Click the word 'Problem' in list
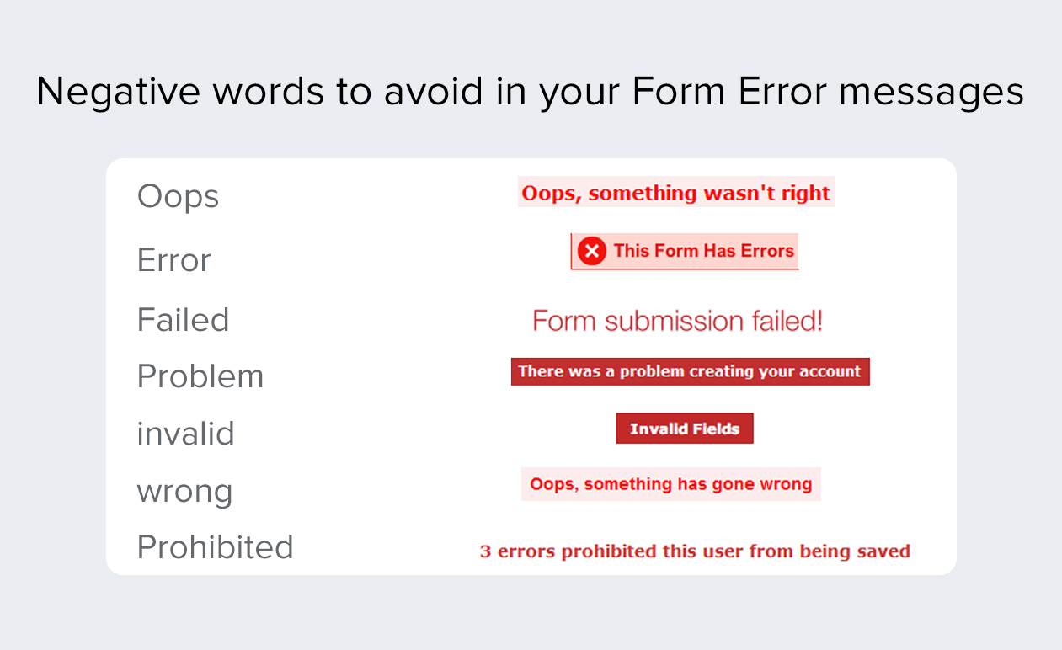This screenshot has width=1062, height=650. tap(200, 376)
